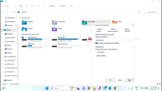Click the Copy toolbar icon
This screenshot has height=91, width=162.
pos(21,6)
